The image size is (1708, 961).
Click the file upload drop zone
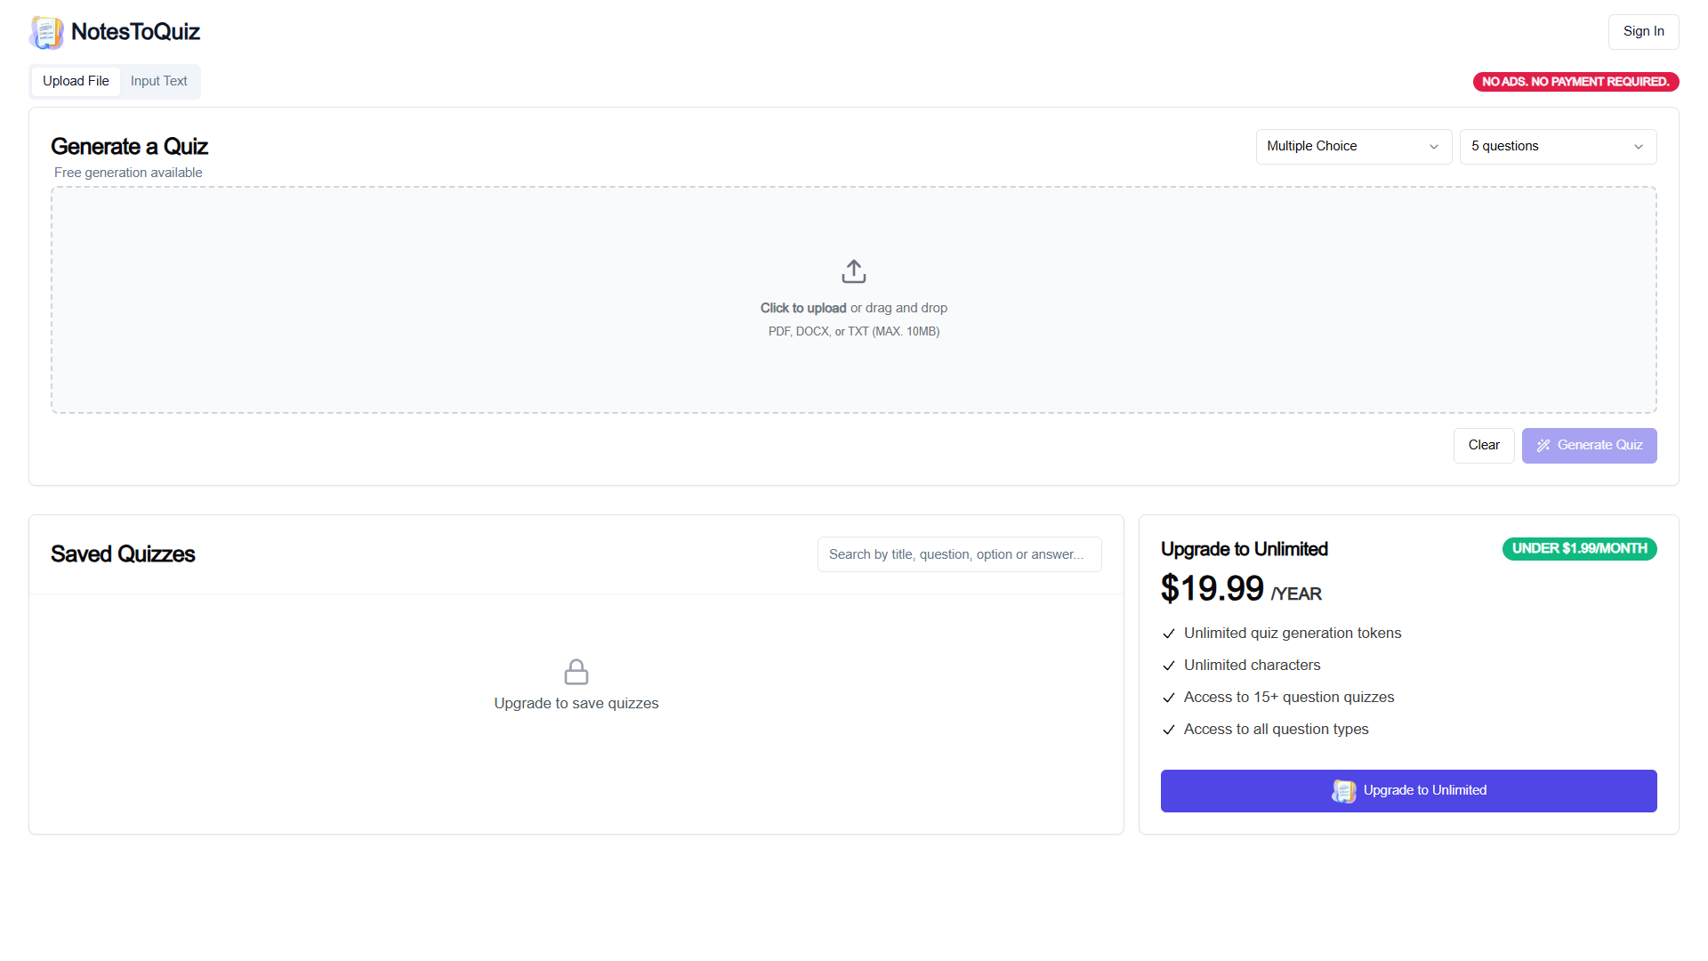point(854,300)
